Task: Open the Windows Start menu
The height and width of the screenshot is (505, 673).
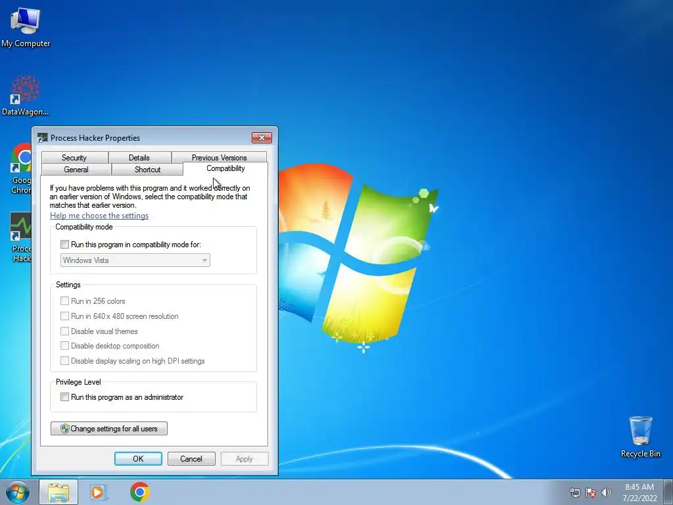Action: point(18,492)
